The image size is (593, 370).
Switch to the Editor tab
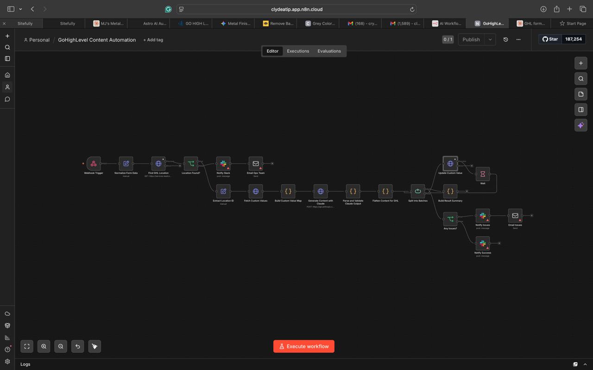click(x=272, y=51)
